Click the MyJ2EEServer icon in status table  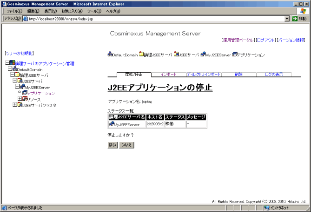[x=112, y=123]
